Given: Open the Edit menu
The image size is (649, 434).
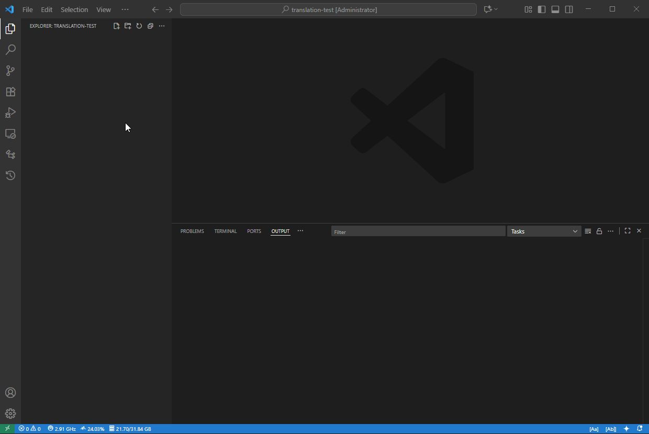Looking at the screenshot, I should [x=47, y=9].
